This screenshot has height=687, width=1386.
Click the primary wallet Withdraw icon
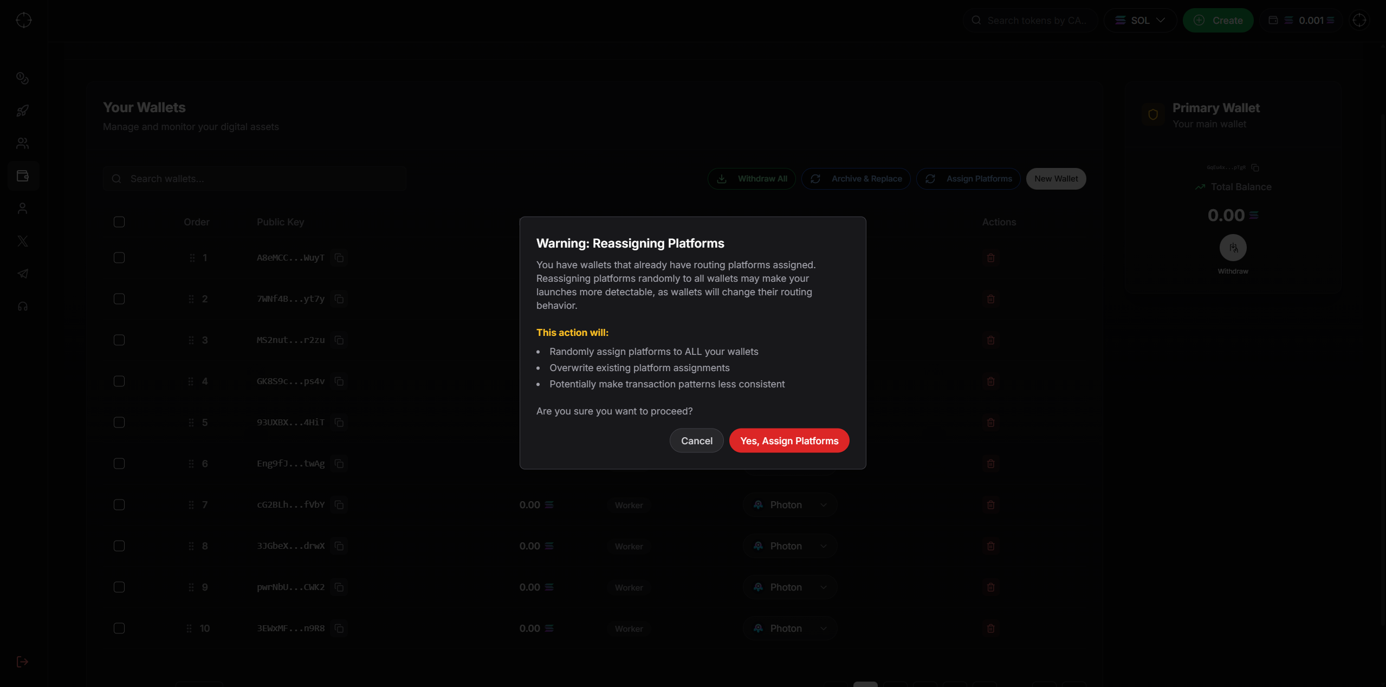click(1233, 248)
